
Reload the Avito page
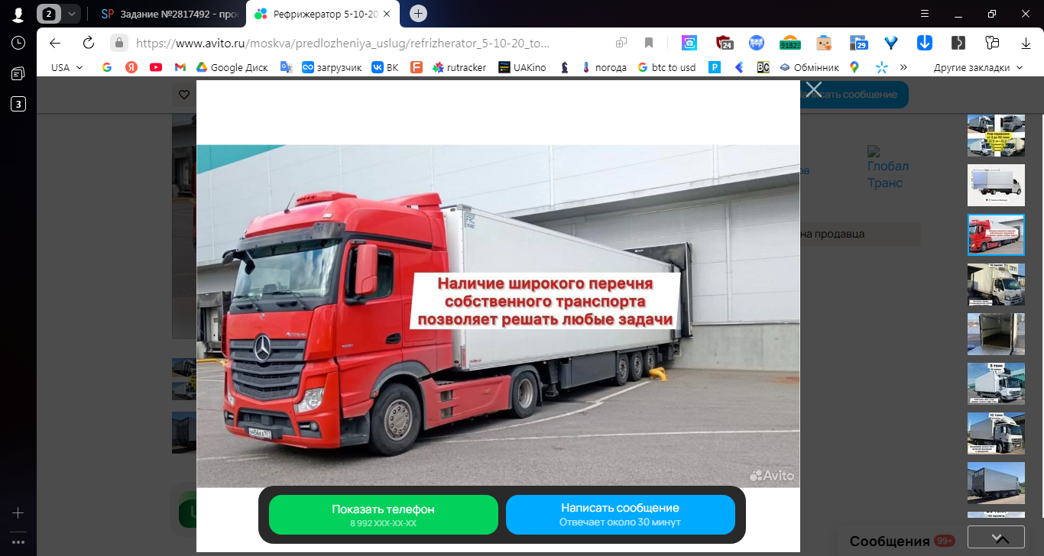[x=88, y=43]
